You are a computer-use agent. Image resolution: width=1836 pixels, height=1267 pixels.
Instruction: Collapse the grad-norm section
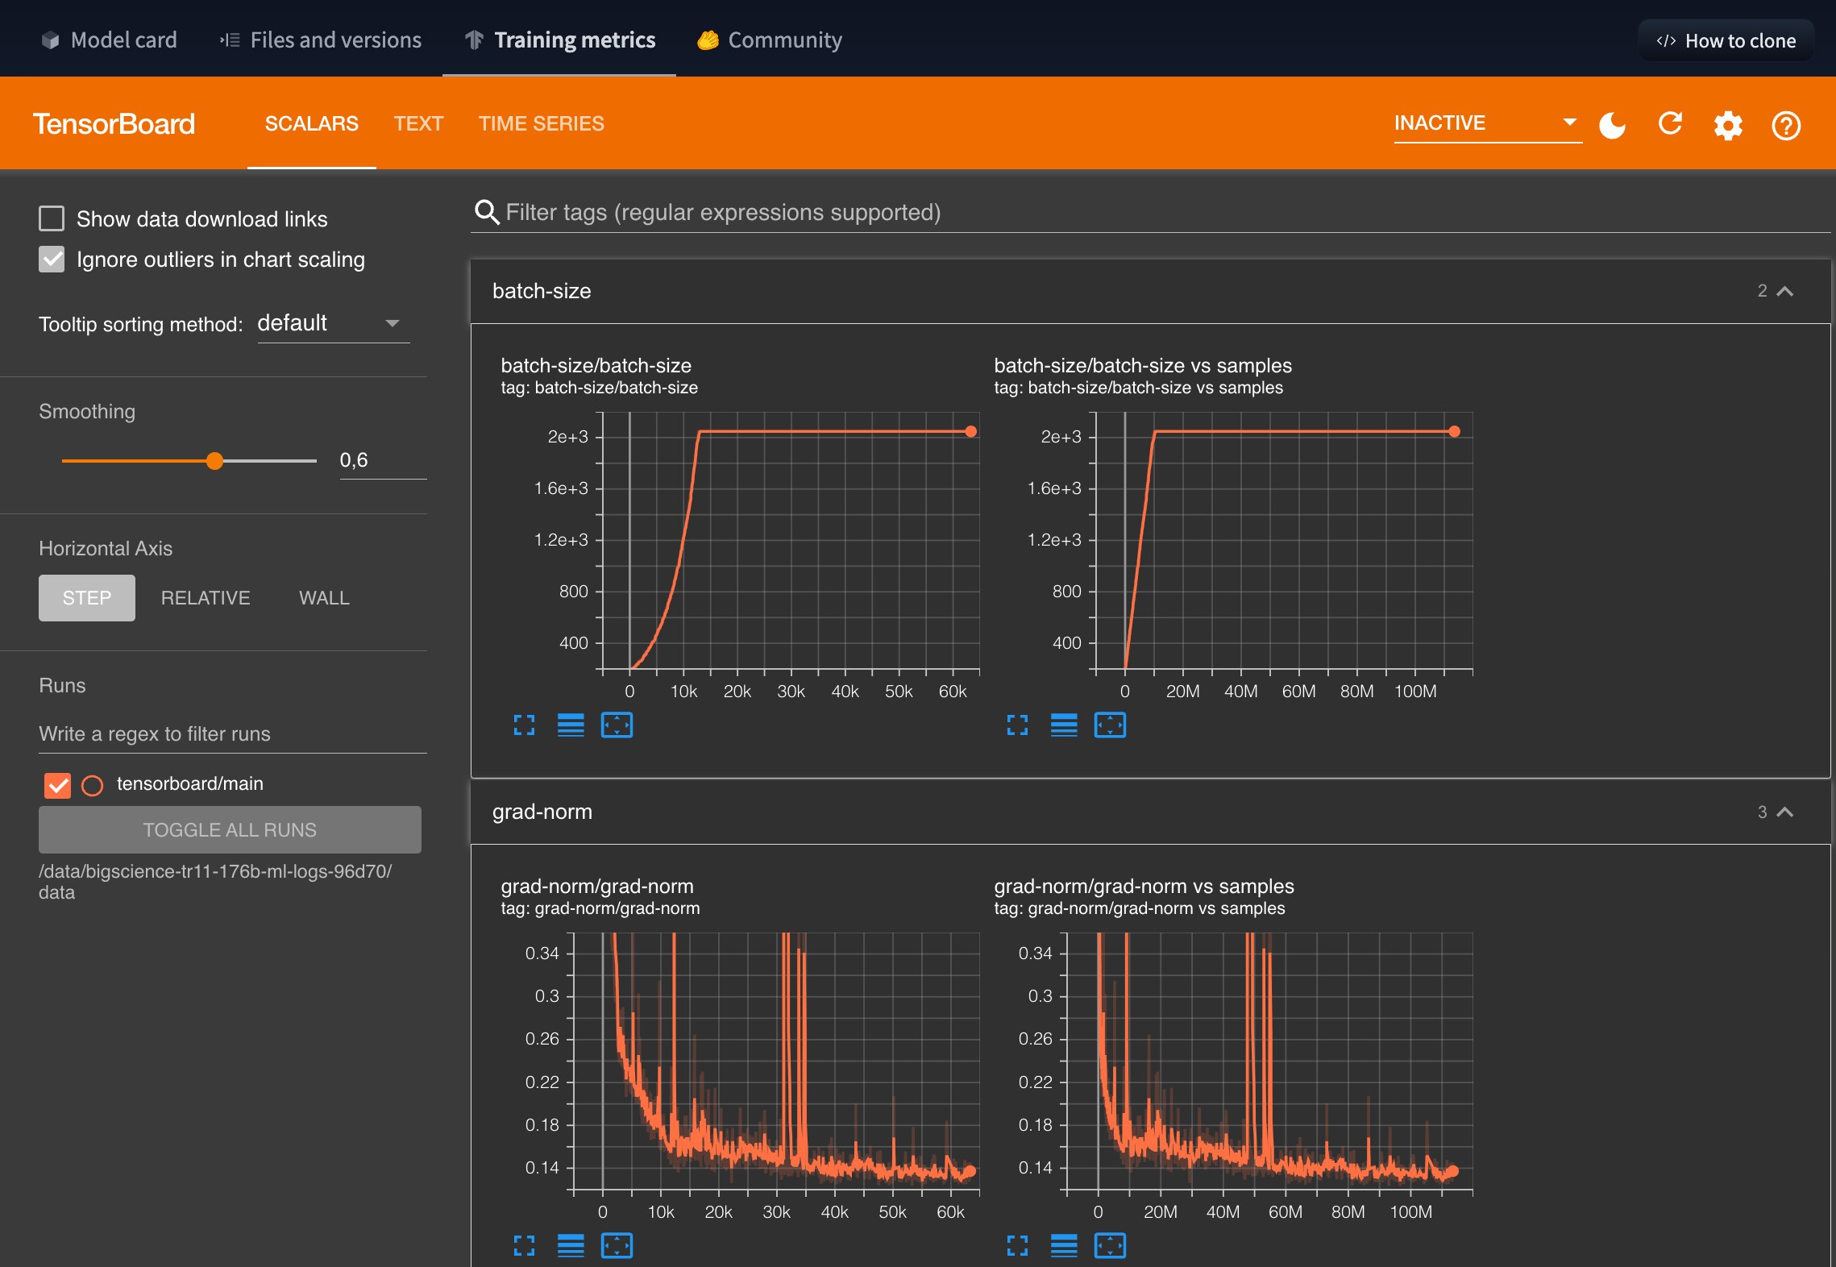click(x=1784, y=812)
